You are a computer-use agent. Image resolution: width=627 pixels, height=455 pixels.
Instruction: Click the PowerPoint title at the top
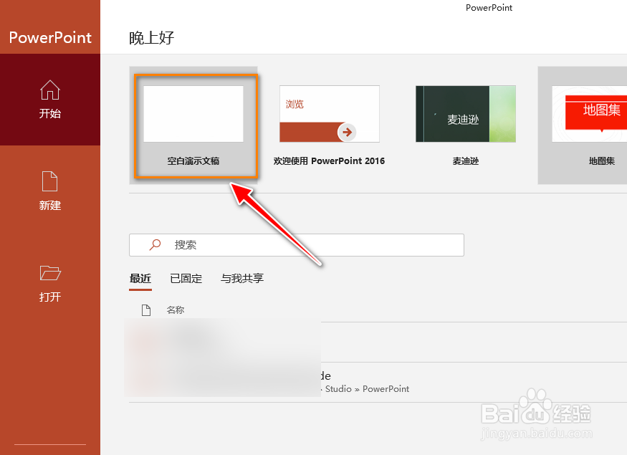tap(489, 8)
